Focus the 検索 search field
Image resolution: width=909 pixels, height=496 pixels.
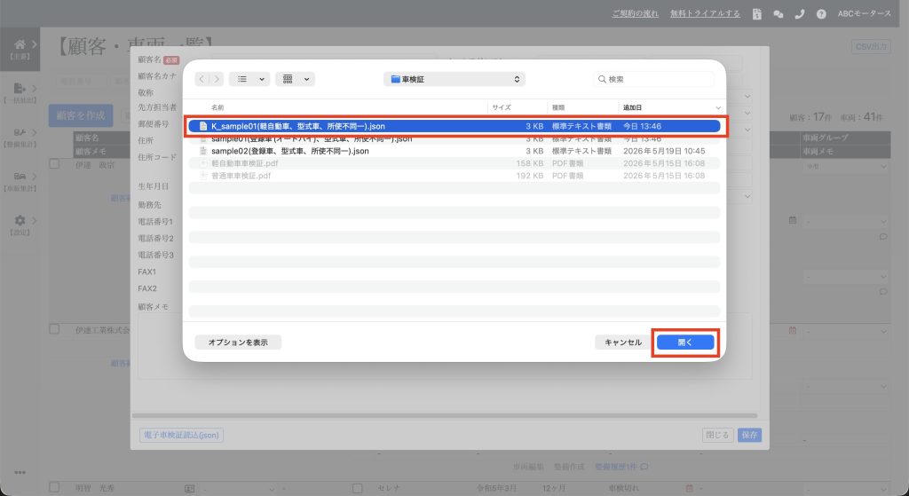654,79
